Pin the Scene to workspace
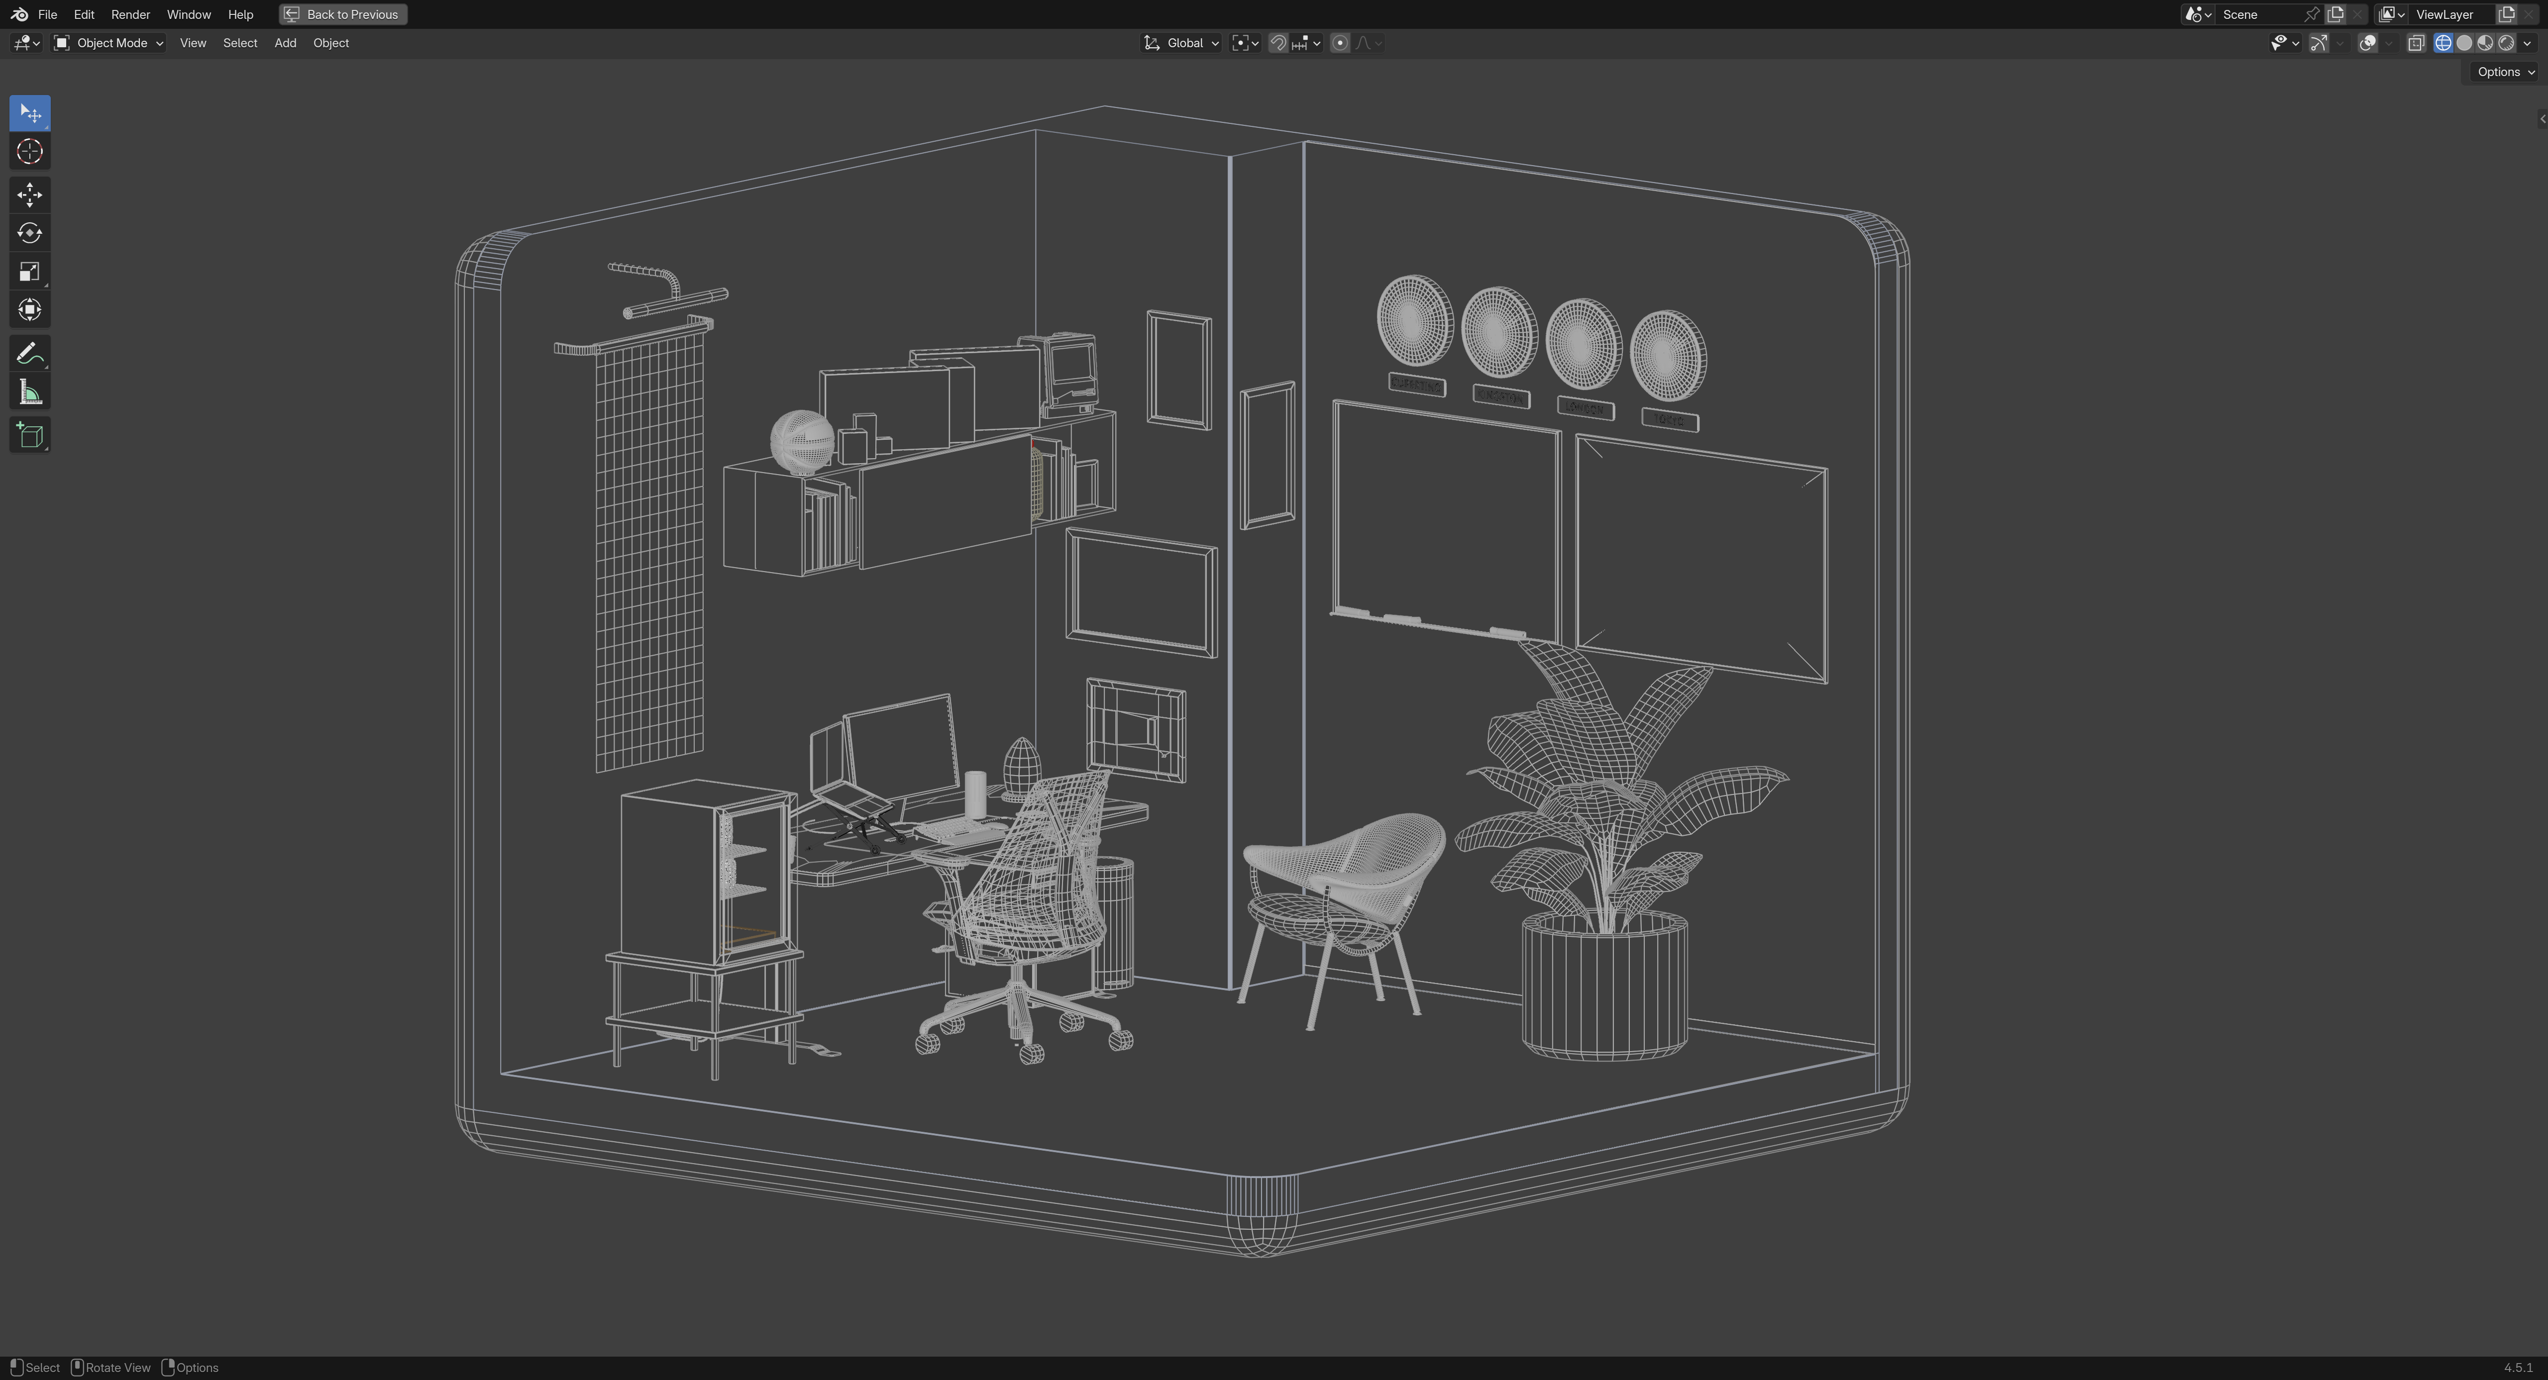 [2312, 15]
